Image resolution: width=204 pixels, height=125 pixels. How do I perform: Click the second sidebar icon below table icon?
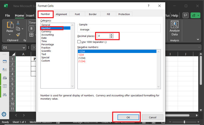[x=5, y=70]
